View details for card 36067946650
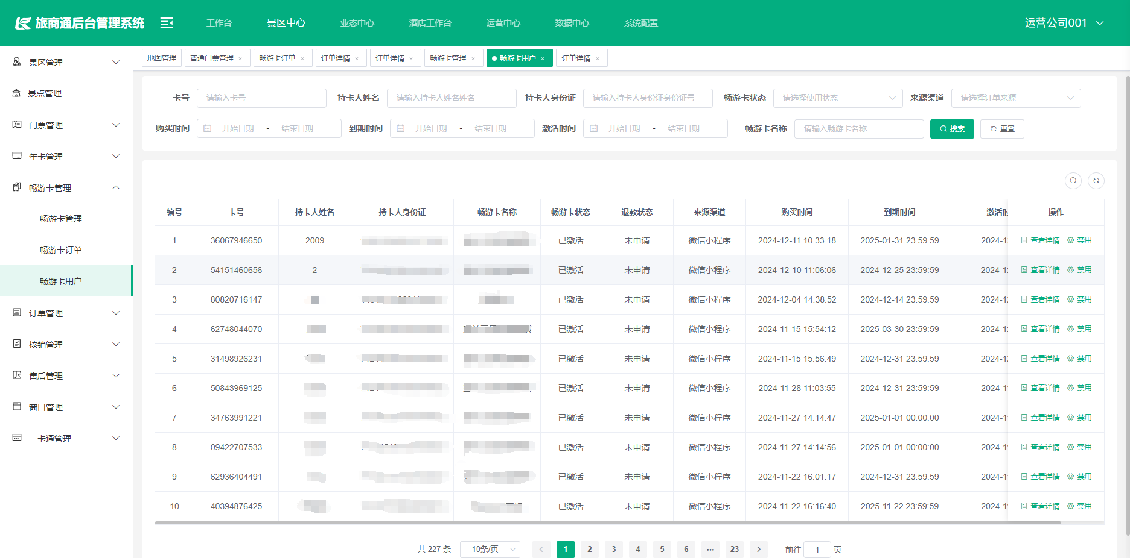This screenshot has width=1130, height=558. pos(1040,240)
